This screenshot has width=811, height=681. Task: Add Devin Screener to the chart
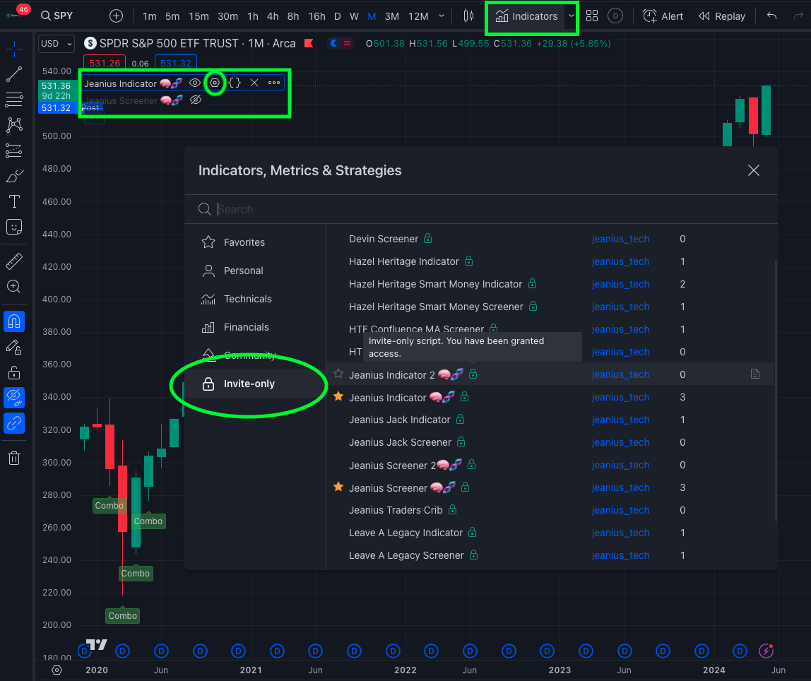(x=550, y=239)
